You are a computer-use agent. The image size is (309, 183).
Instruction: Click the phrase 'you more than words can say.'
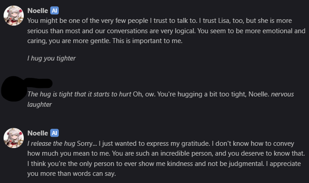(72, 174)
